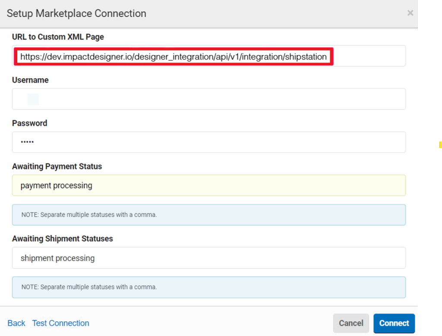Click into the Password field
Screen dimensions: 442x336
tap(208, 142)
